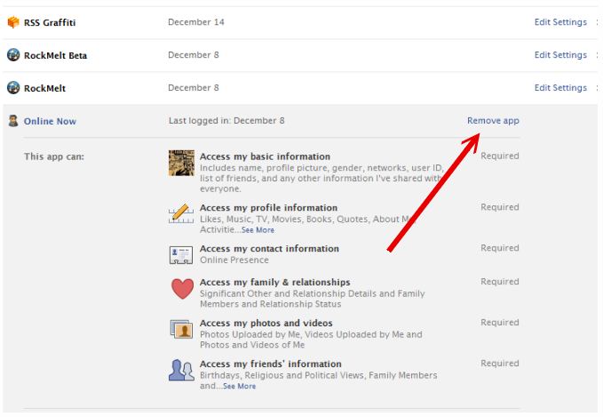Click the Access my basic information heading
Image resolution: width=603 pixels, height=417 pixels.
point(265,156)
